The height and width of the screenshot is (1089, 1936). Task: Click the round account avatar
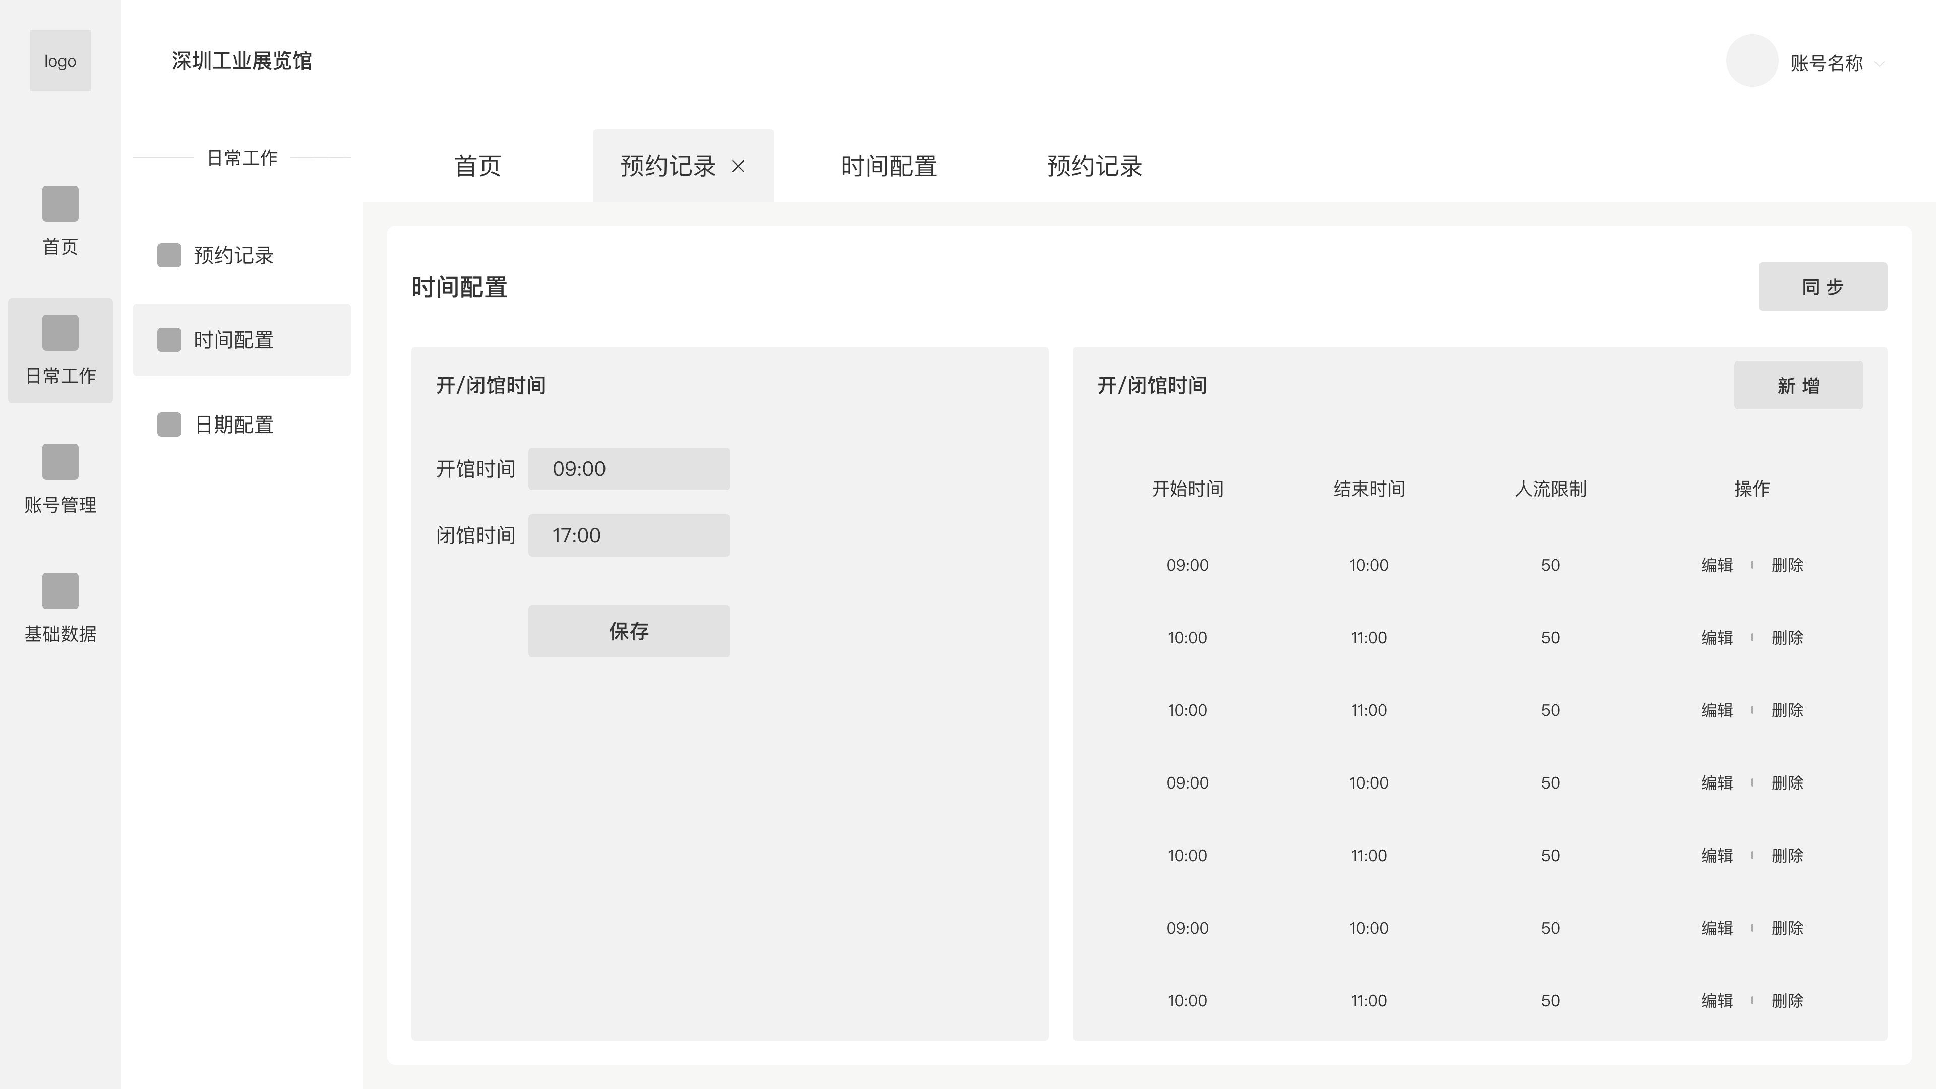1752,61
